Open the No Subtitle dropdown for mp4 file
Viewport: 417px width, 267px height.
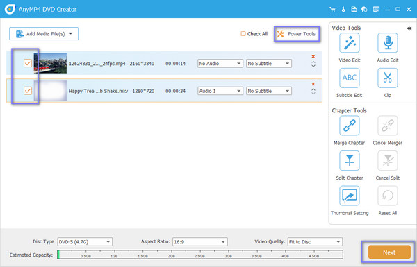(268, 63)
